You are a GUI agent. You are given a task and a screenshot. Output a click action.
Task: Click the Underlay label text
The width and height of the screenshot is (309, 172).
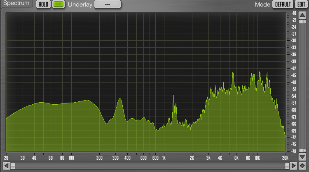(x=80, y=5)
